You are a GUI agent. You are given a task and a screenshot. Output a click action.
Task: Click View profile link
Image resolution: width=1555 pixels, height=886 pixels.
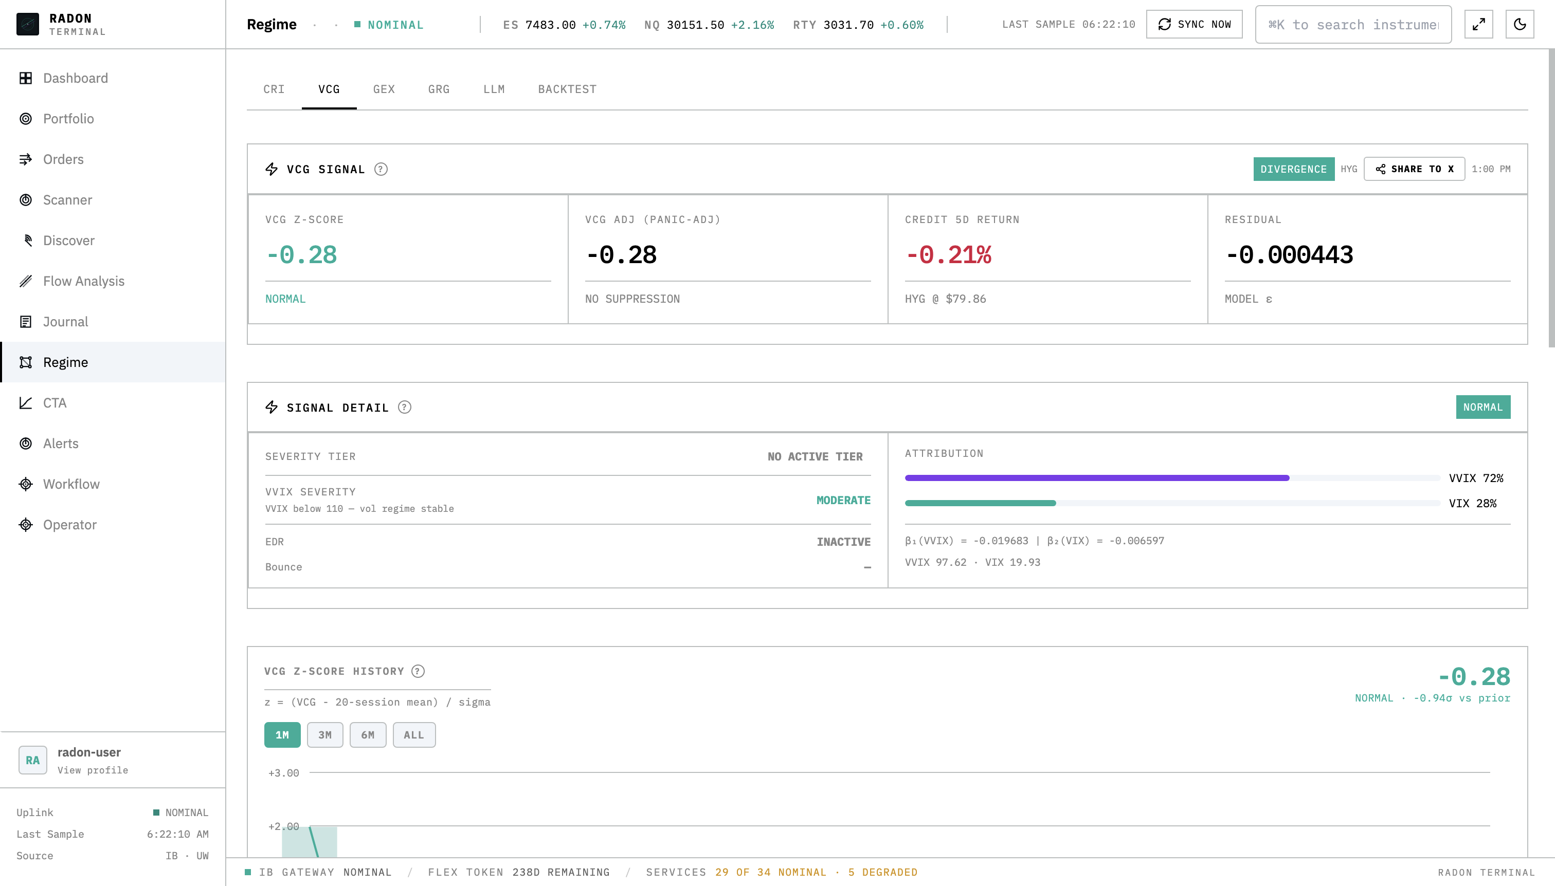point(93,770)
